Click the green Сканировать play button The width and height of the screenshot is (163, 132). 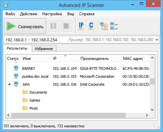25,26
